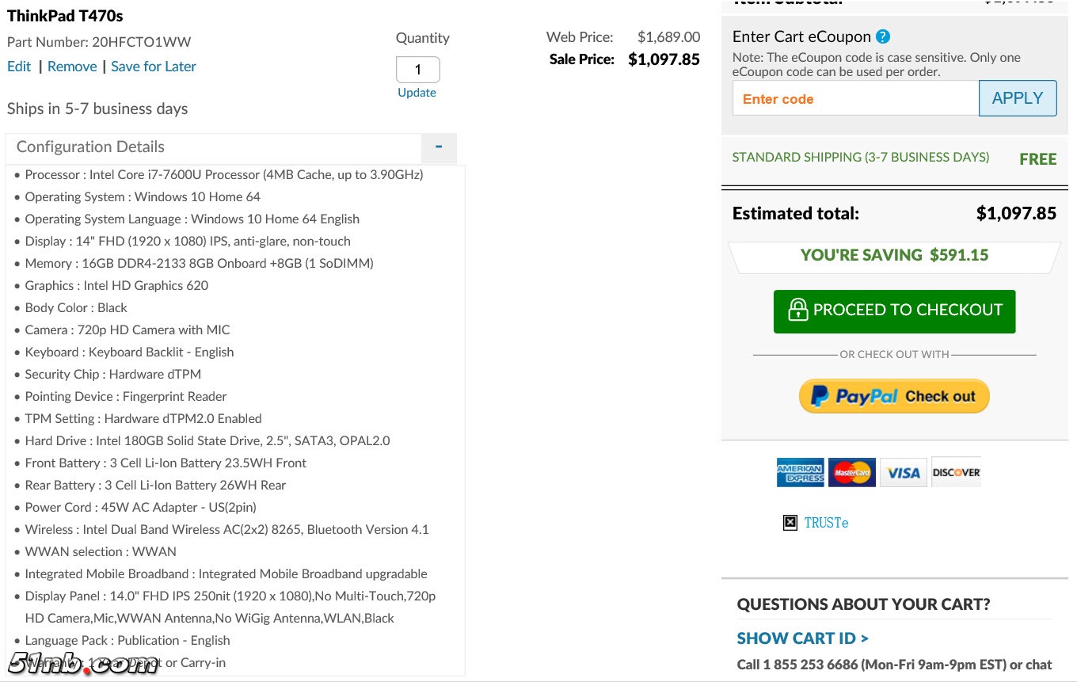Click the MasterCard logo icon
The height and width of the screenshot is (682, 1077).
(852, 472)
